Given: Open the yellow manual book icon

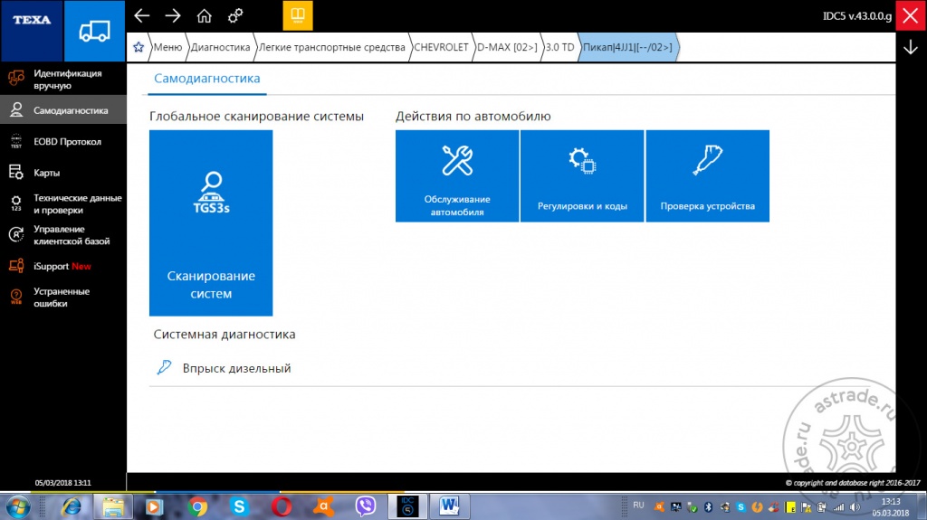Looking at the screenshot, I should tap(297, 15).
